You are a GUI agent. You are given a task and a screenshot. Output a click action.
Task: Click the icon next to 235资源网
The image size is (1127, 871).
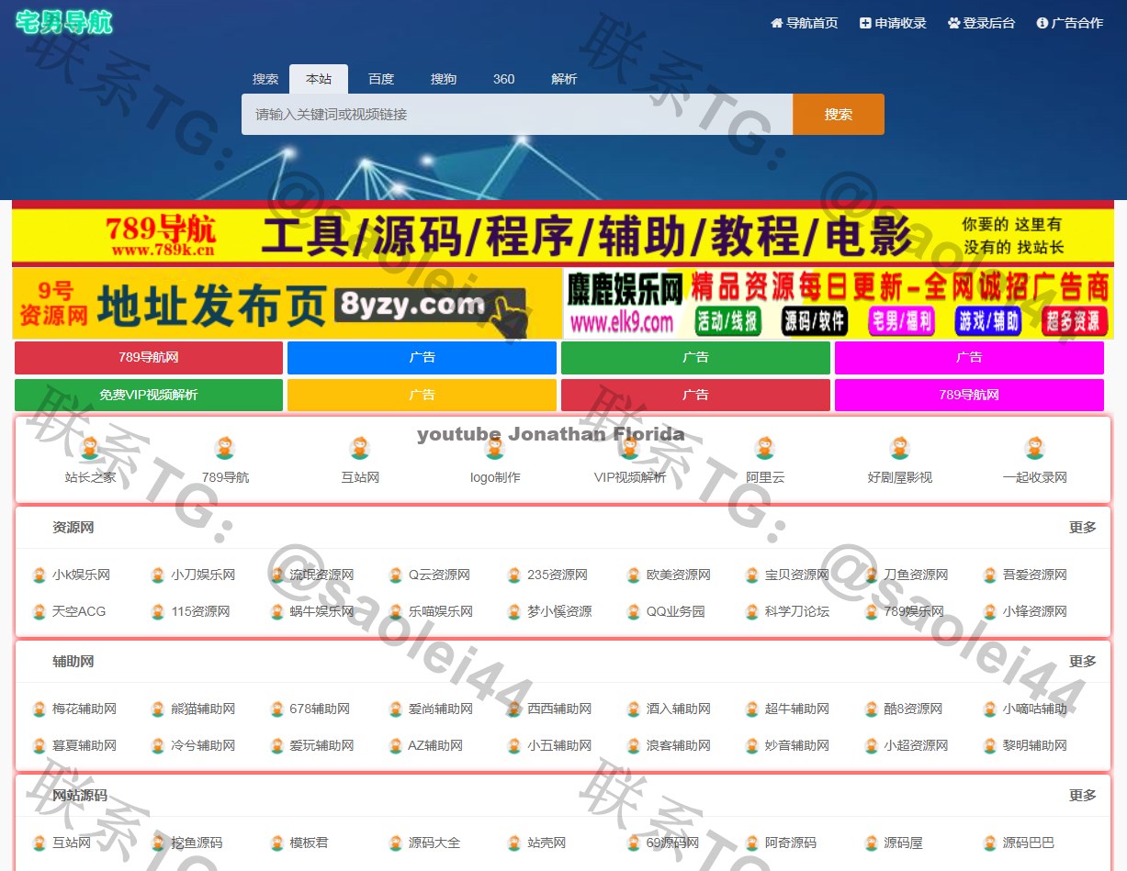point(514,575)
